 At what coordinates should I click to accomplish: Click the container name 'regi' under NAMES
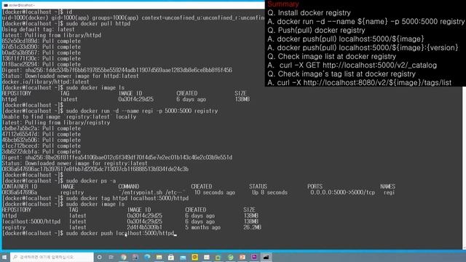(x=389, y=192)
